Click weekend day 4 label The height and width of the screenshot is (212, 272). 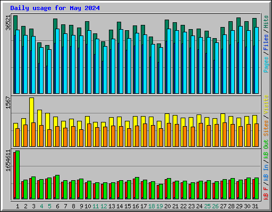pyautogui.click(x=41, y=206)
